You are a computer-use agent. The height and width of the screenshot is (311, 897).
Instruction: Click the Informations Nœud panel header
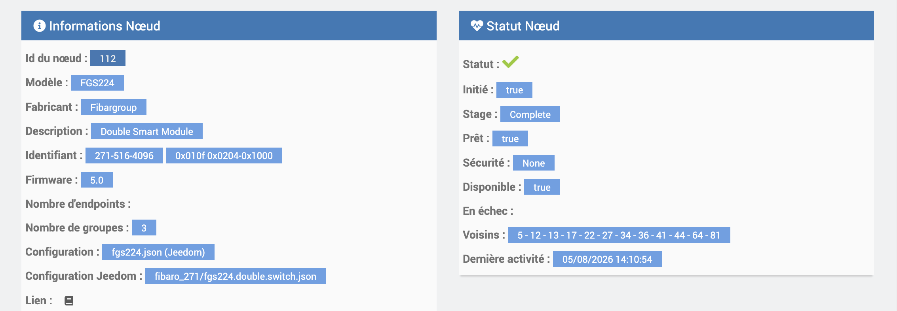pyautogui.click(x=229, y=26)
